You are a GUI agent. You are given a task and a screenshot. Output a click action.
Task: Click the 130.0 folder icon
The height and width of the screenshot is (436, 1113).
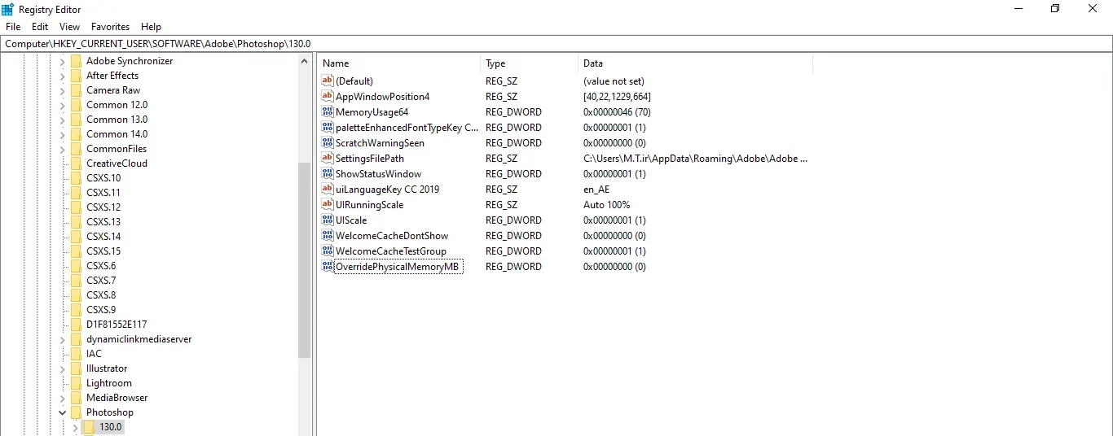89,427
